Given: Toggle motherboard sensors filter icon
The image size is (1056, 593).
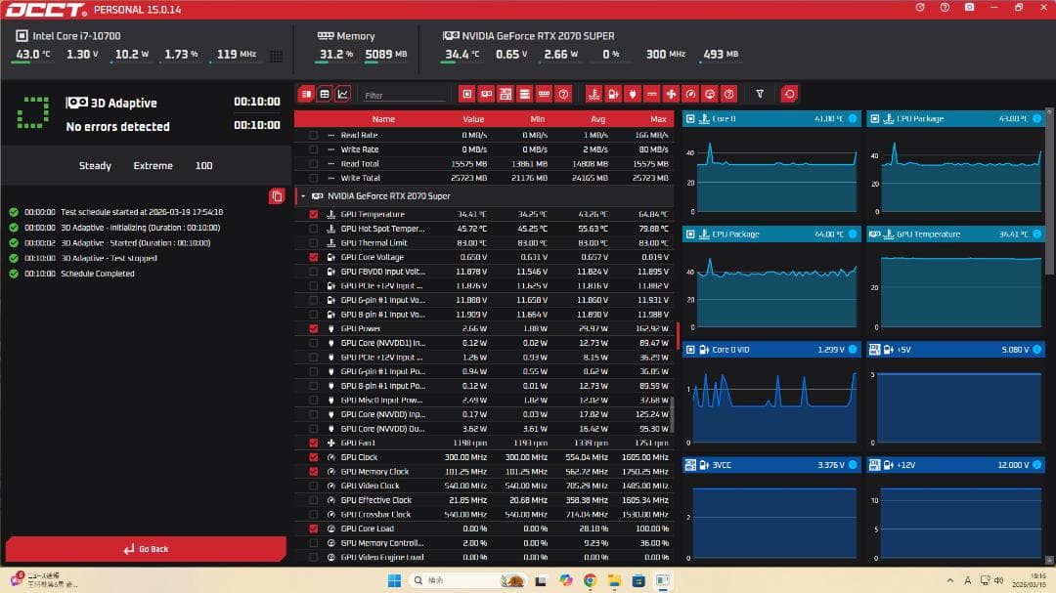Looking at the screenshot, I should (x=506, y=94).
